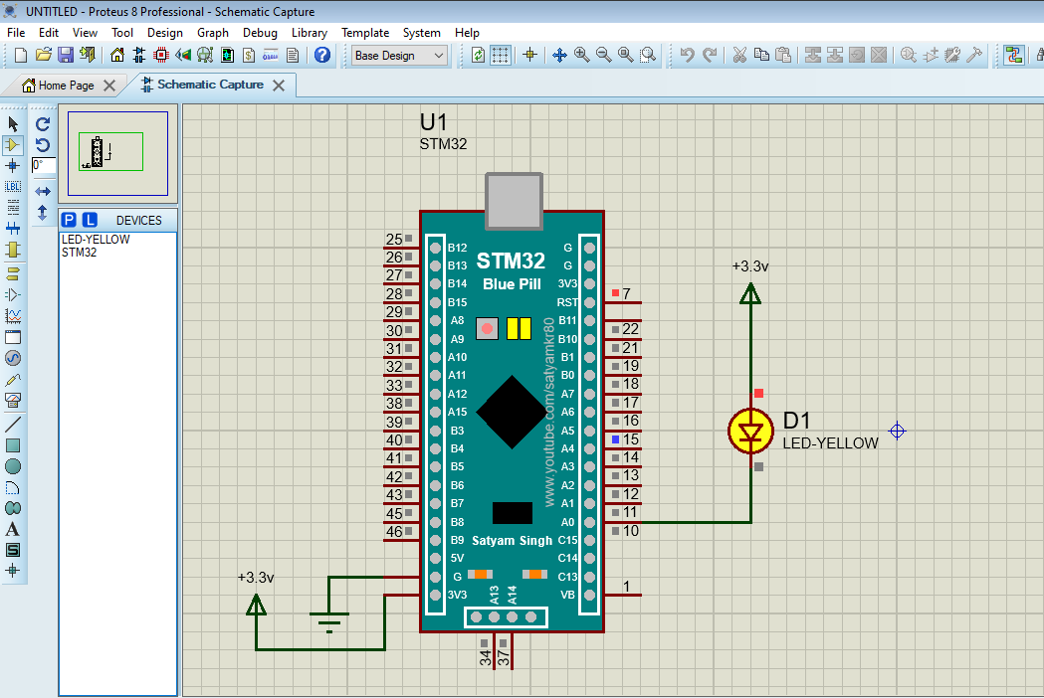The image size is (1044, 698).
Task: Select the Wire label mode tool
Action: 13,187
